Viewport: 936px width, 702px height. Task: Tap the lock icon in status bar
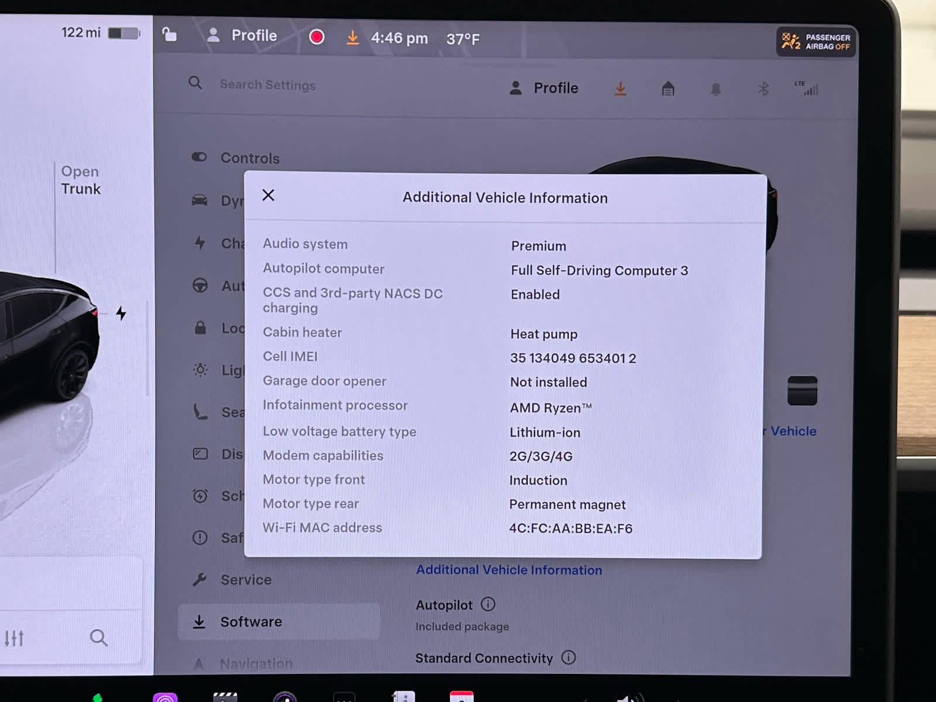pyautogui.click(x=169, y=35)
